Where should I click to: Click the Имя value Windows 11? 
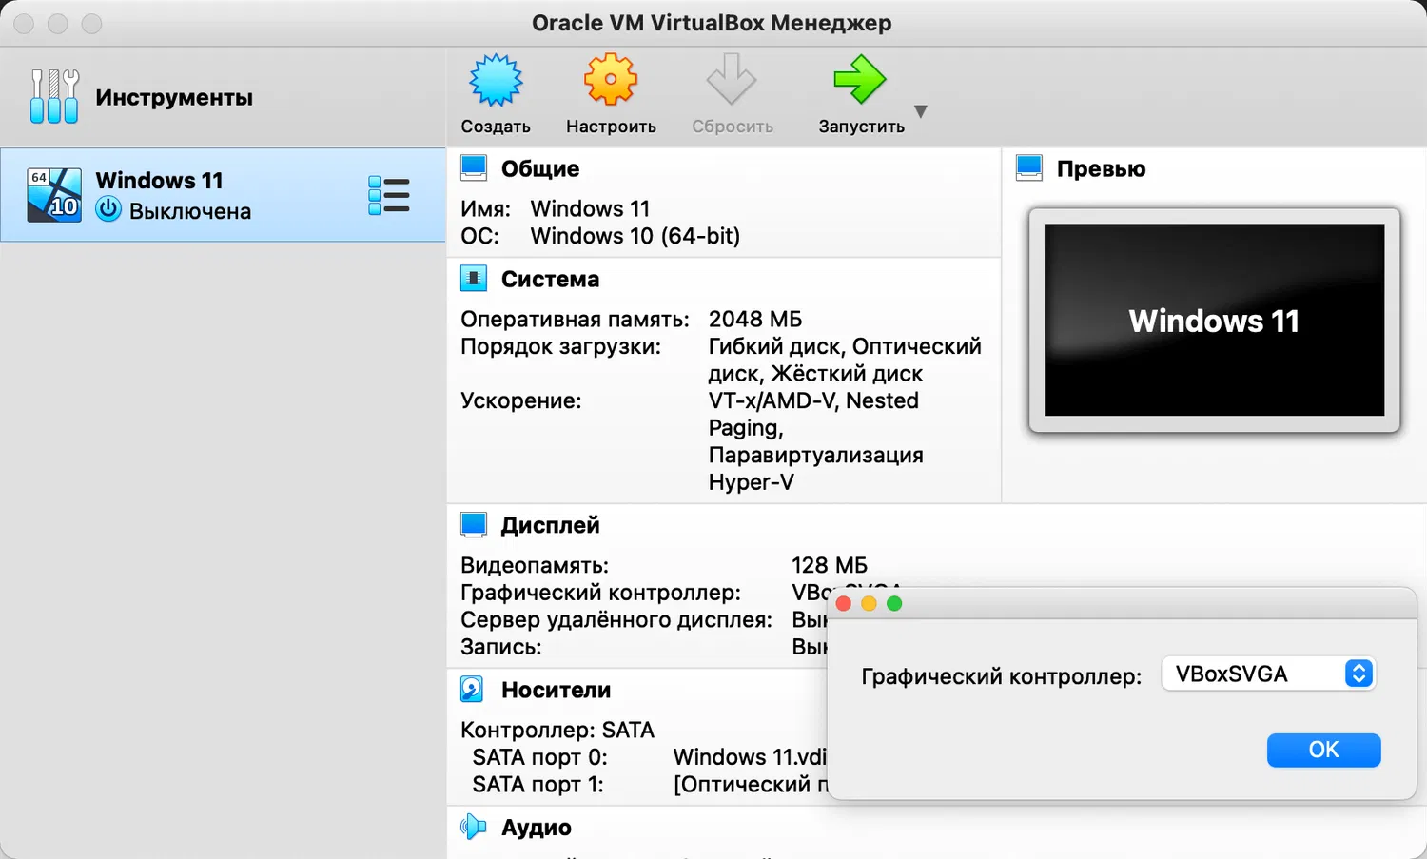coord(590,208)
